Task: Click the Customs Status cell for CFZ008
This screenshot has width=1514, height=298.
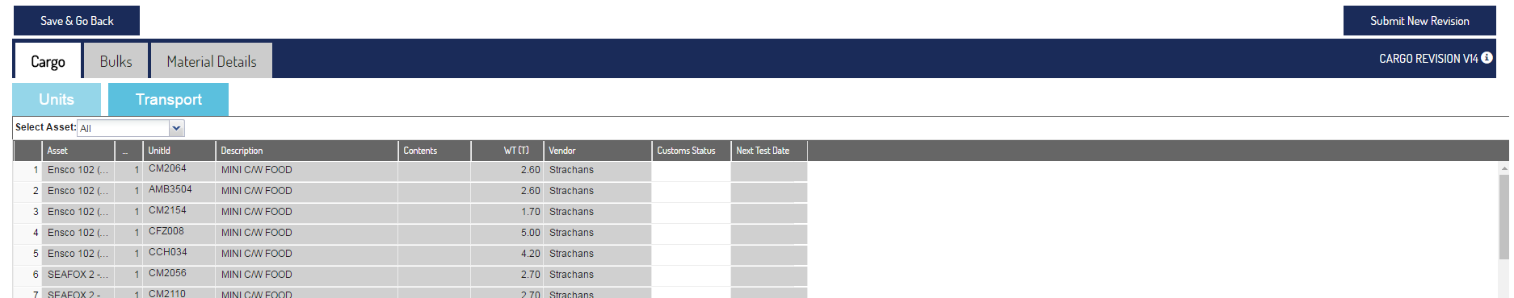Action: point(692,233)
